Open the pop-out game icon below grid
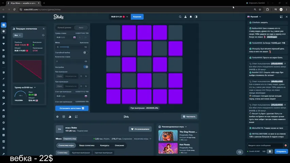The height and width of the screenshot is (163, 290). point(76,116)
